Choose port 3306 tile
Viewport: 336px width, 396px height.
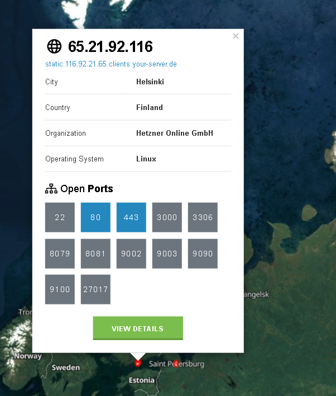pyautogui.click(x=203, y=217)
